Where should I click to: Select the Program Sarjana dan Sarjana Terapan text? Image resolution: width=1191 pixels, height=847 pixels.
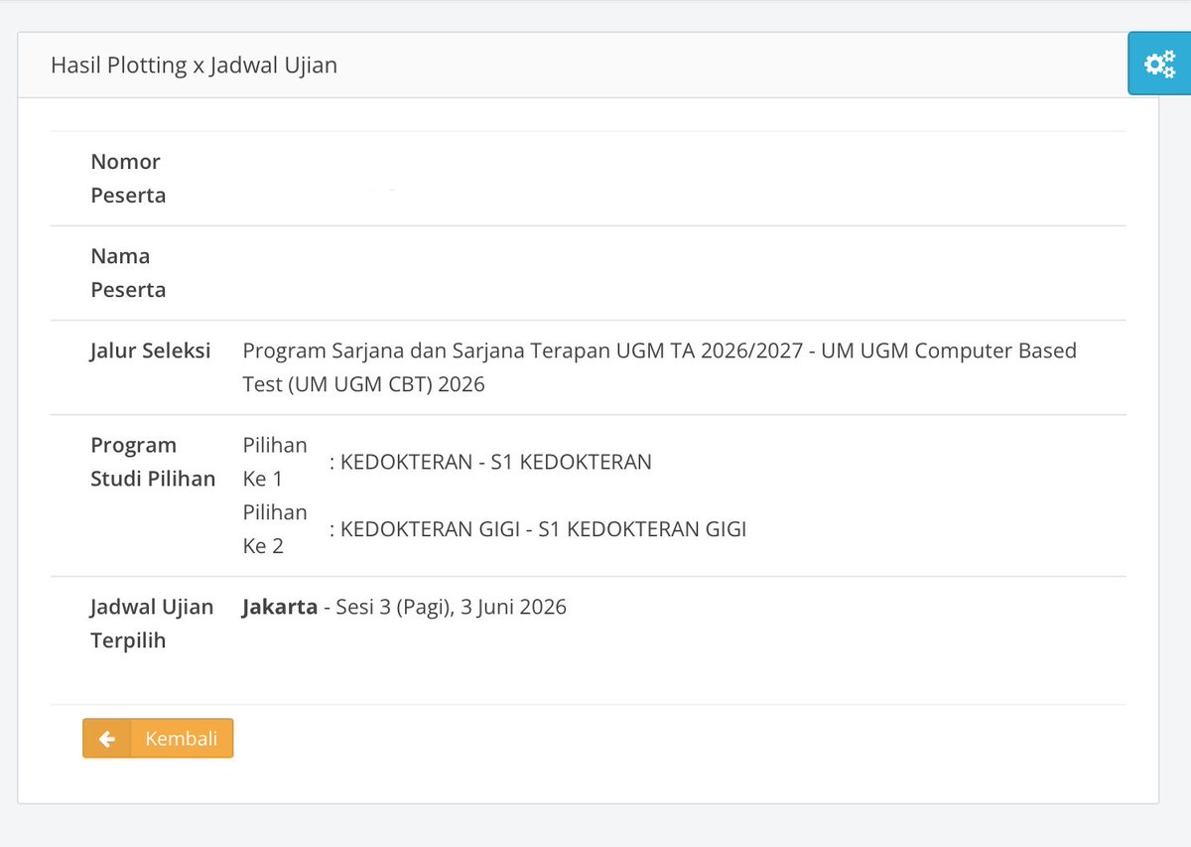660,367
